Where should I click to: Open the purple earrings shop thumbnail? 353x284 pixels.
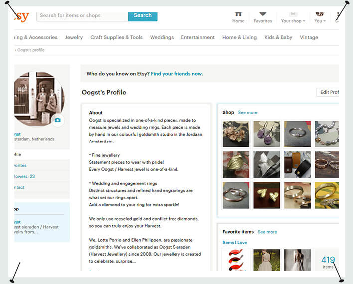[267, 134]
